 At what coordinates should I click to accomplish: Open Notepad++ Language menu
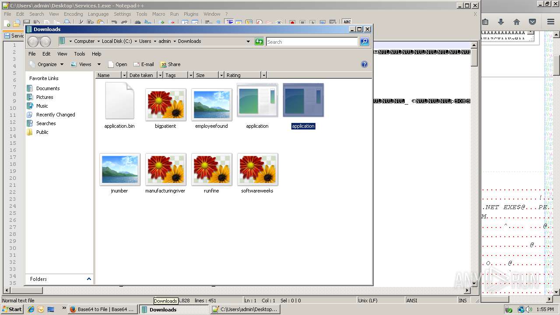coord(98,14)
